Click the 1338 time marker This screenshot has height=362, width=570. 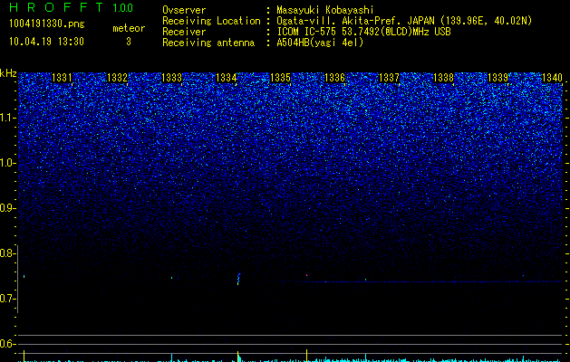443,78
